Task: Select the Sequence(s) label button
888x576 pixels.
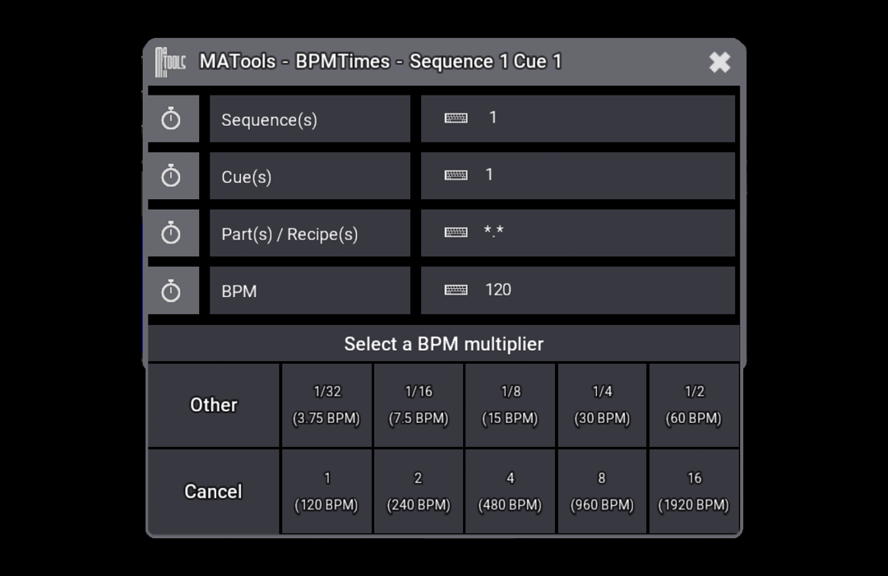Action: click(310, 119)
